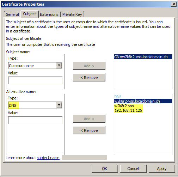Click the upper Remove button for subject name

coord(89,78)
